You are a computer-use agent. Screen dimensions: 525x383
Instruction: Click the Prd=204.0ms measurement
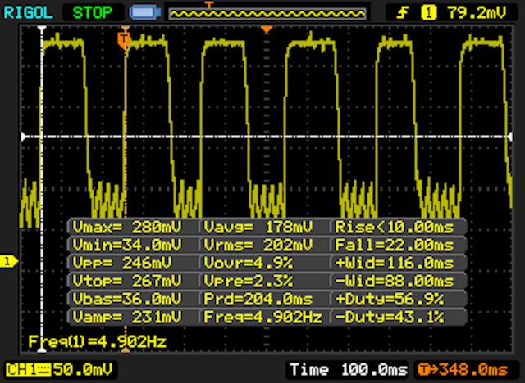click(x=258, y=299)
